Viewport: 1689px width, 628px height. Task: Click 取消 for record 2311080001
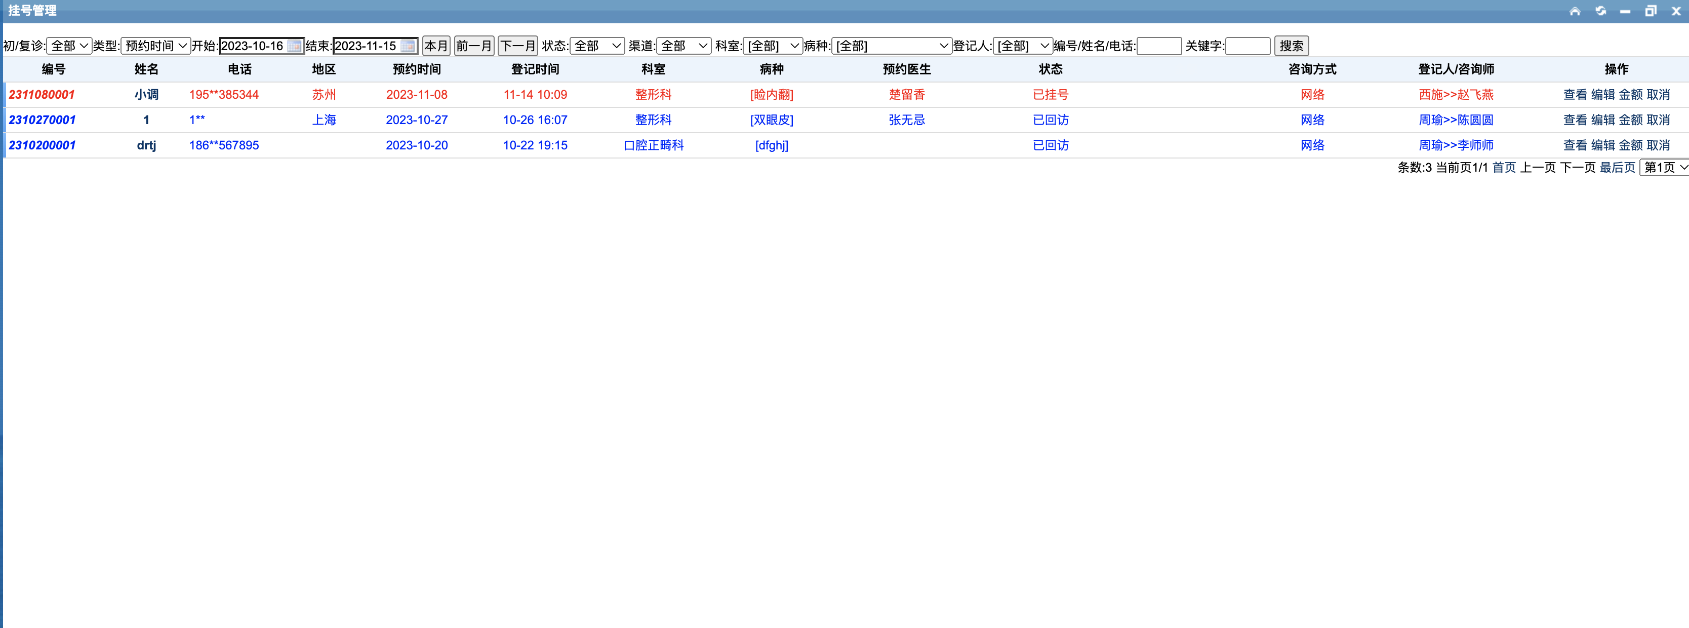click(x=1658, y=94)
